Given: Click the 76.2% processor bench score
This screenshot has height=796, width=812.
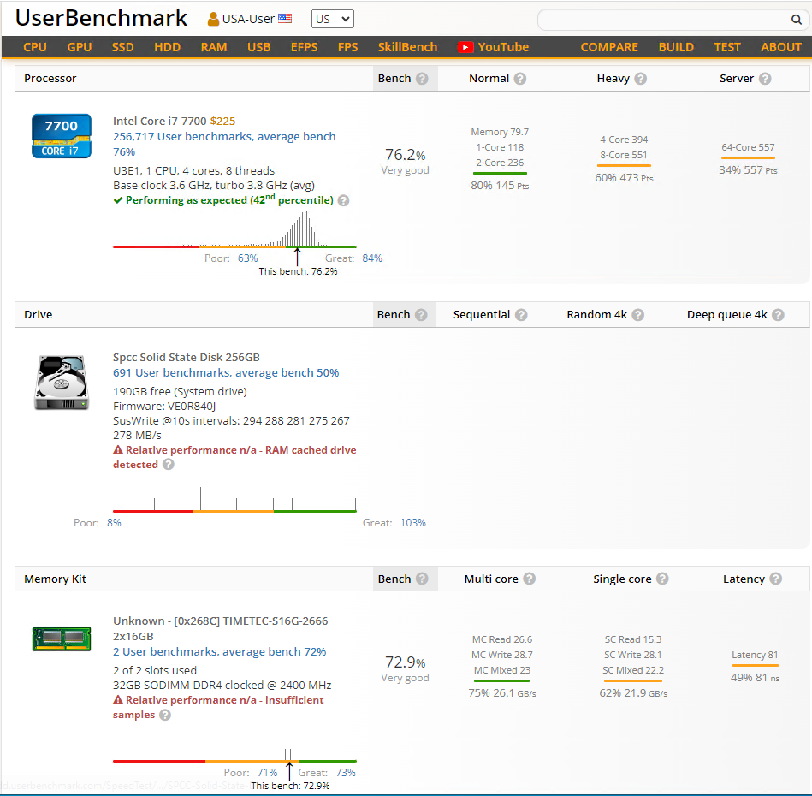Looking at the screenshot, I should tap(405, 155).
